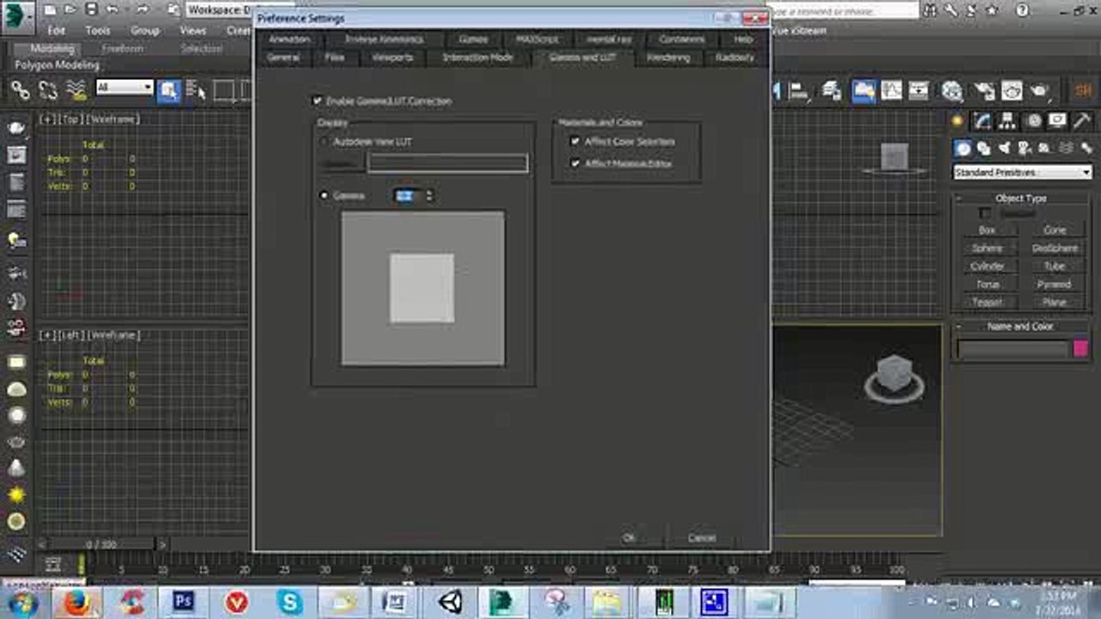Image resolution: width=1101 pixels, height=619 pixels.
Task: Switch to the Files preferences tab
Action: (335, 58)
